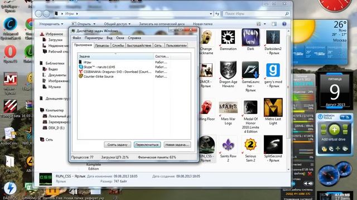Expand the view options dropdown arrow

click(264, 24)
